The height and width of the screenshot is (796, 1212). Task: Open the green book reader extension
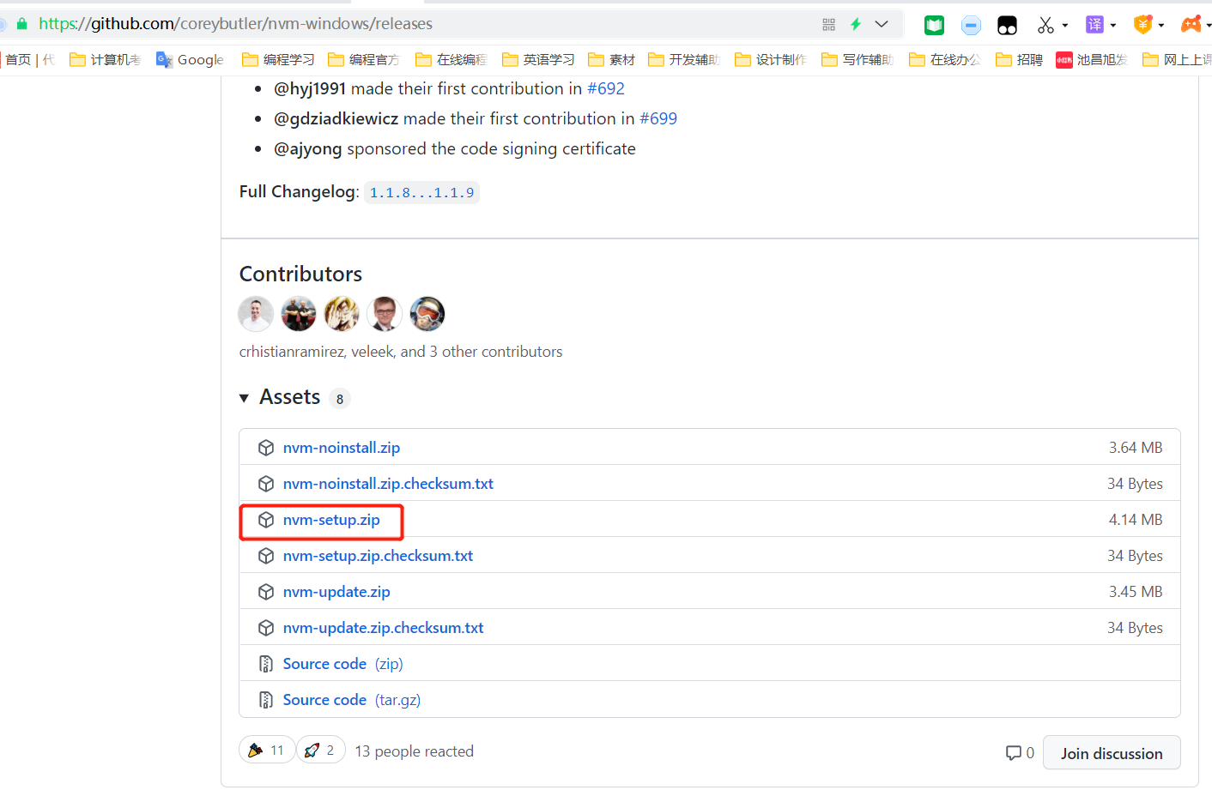[x=934, y=26]
